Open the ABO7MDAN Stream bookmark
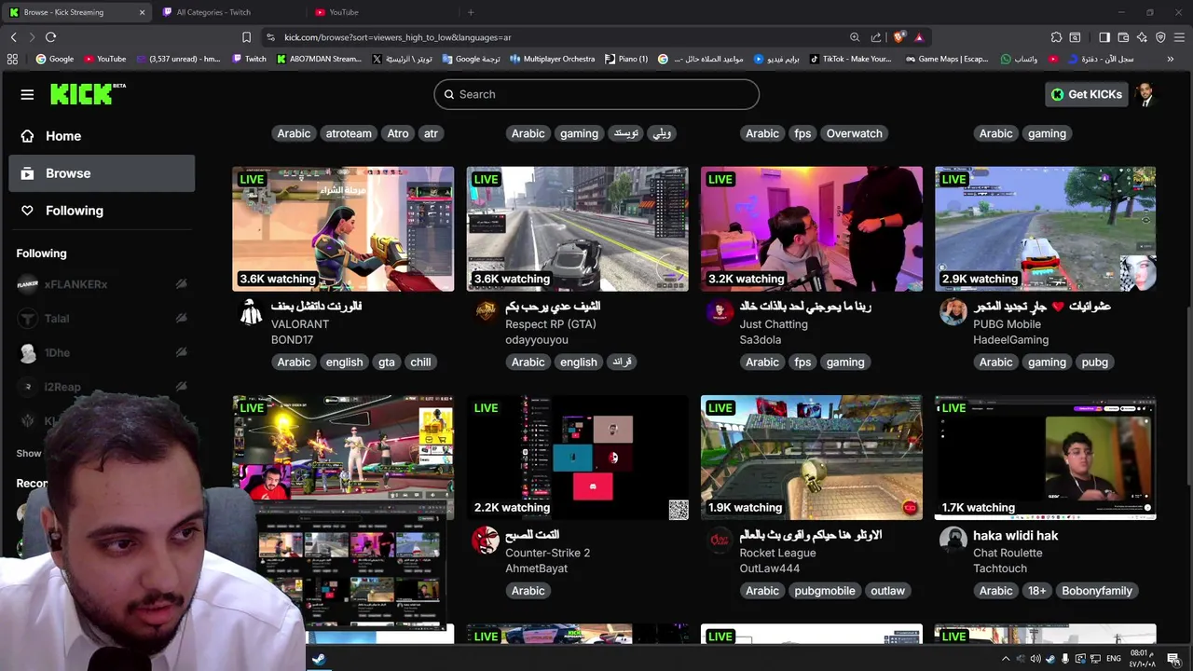Viewport: 1193px width, 671px height. pos(319,59)
